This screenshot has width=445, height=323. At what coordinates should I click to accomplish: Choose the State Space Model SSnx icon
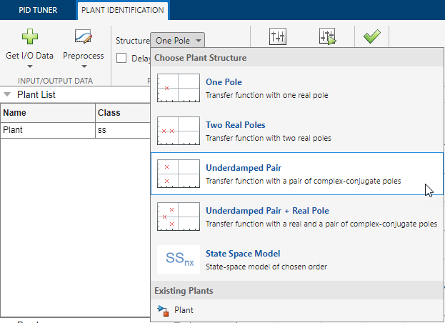click(x=176, y=259)
